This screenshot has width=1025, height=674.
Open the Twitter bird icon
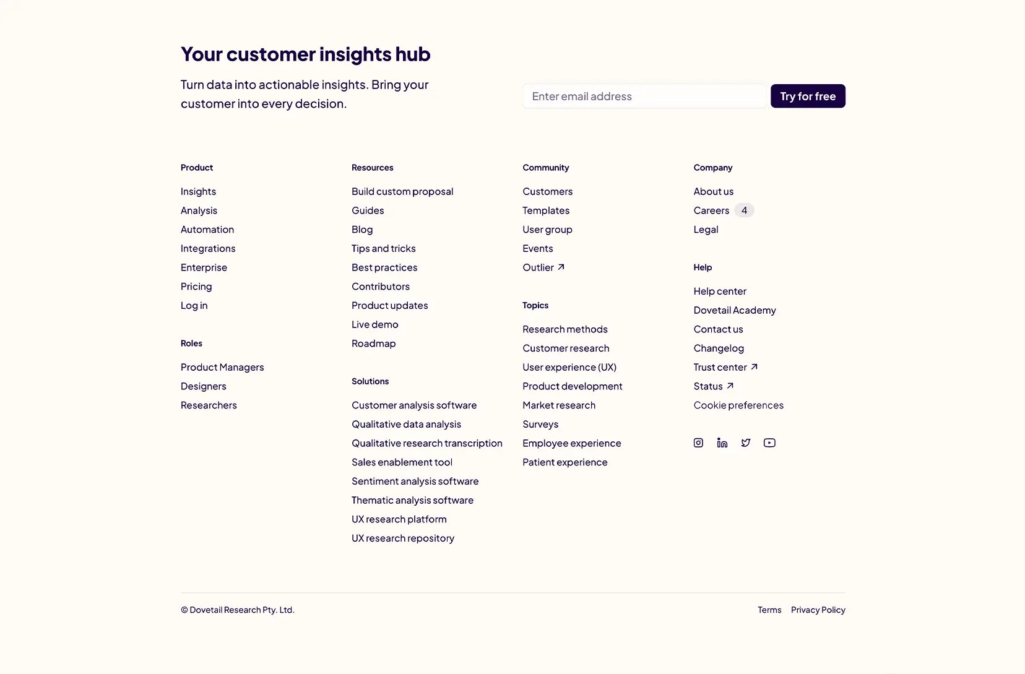tap(746, 443)
